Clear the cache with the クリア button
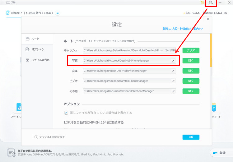 coord(191,50)
